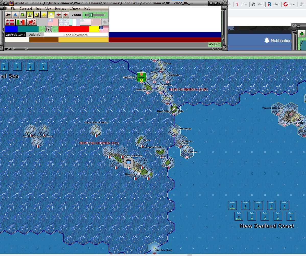The height and width of the screenshot is (256, 306).
Task: Click the Coral Sea Axis 2 sea box
Action: (17, 66)
